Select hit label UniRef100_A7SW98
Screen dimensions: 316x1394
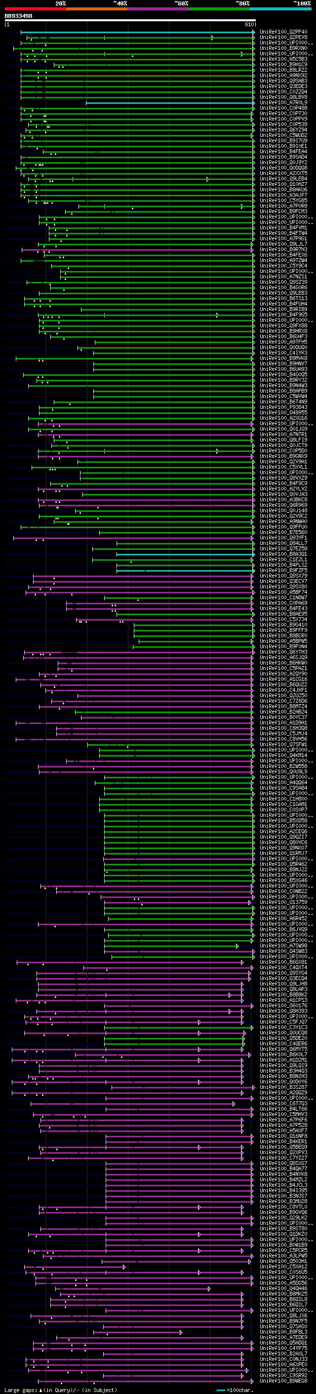(283, 945)
